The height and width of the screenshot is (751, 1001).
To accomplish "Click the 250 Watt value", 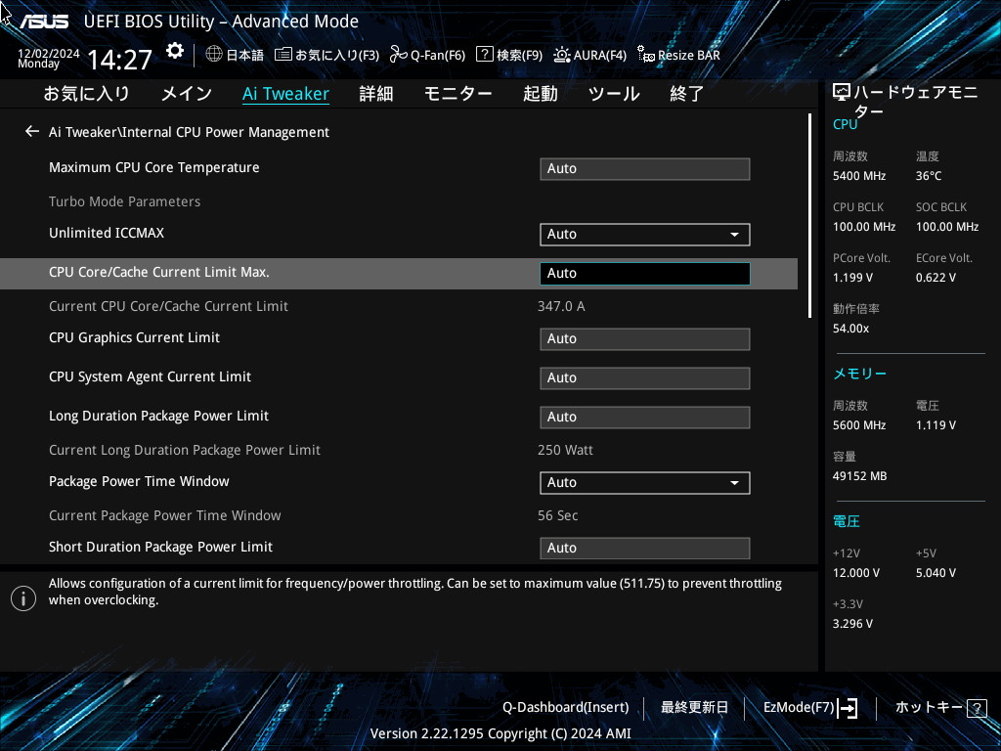I will pos(566,450).
